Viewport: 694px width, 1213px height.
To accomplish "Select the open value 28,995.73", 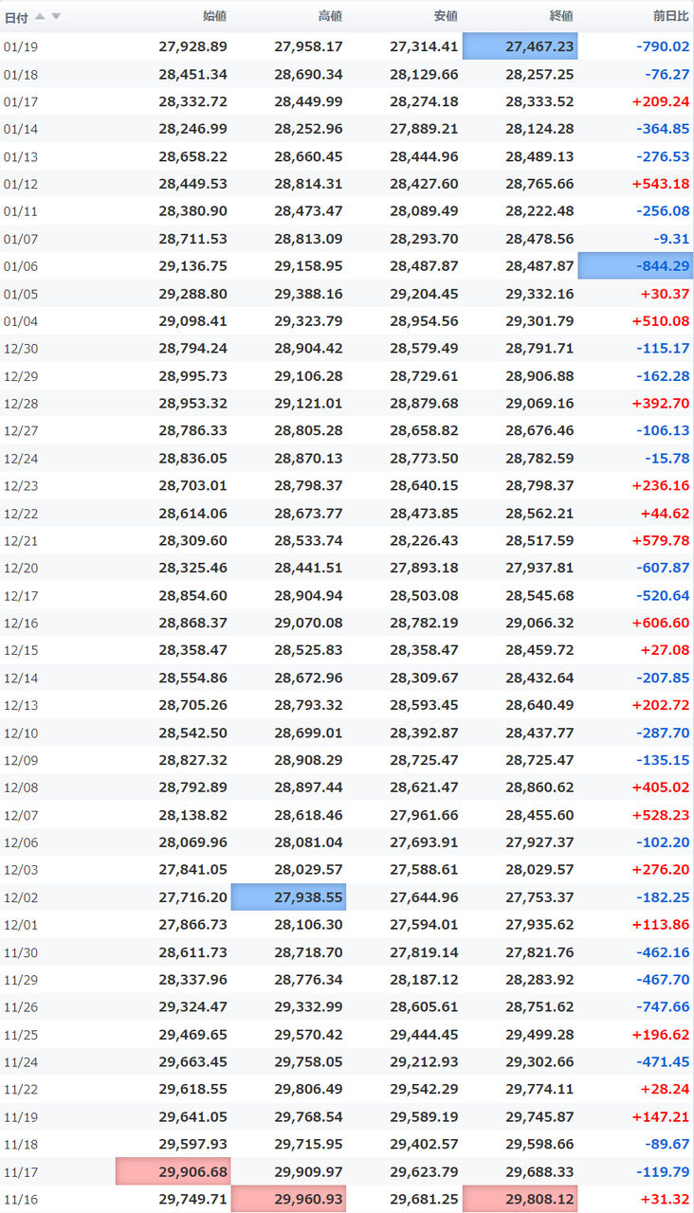I will [x=193, y=376].
